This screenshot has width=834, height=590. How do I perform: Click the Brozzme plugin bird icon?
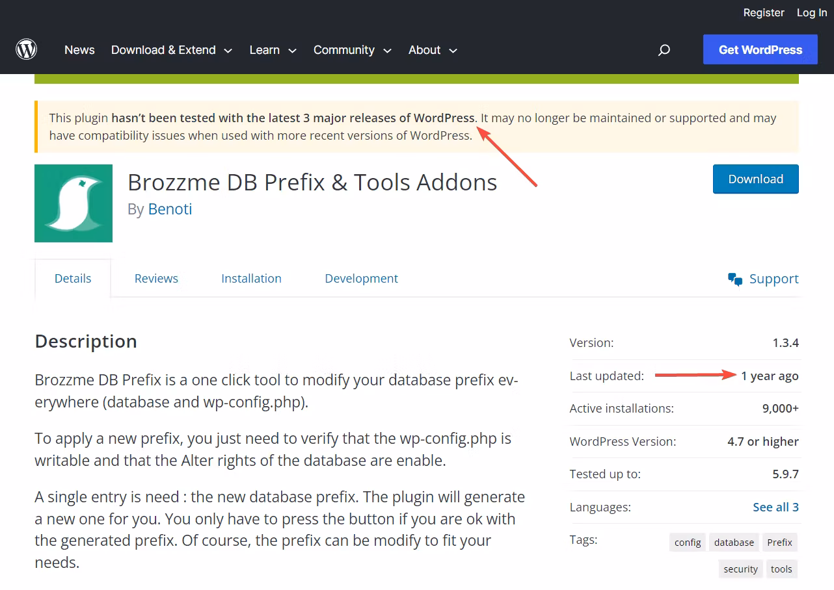click(73, 203)
